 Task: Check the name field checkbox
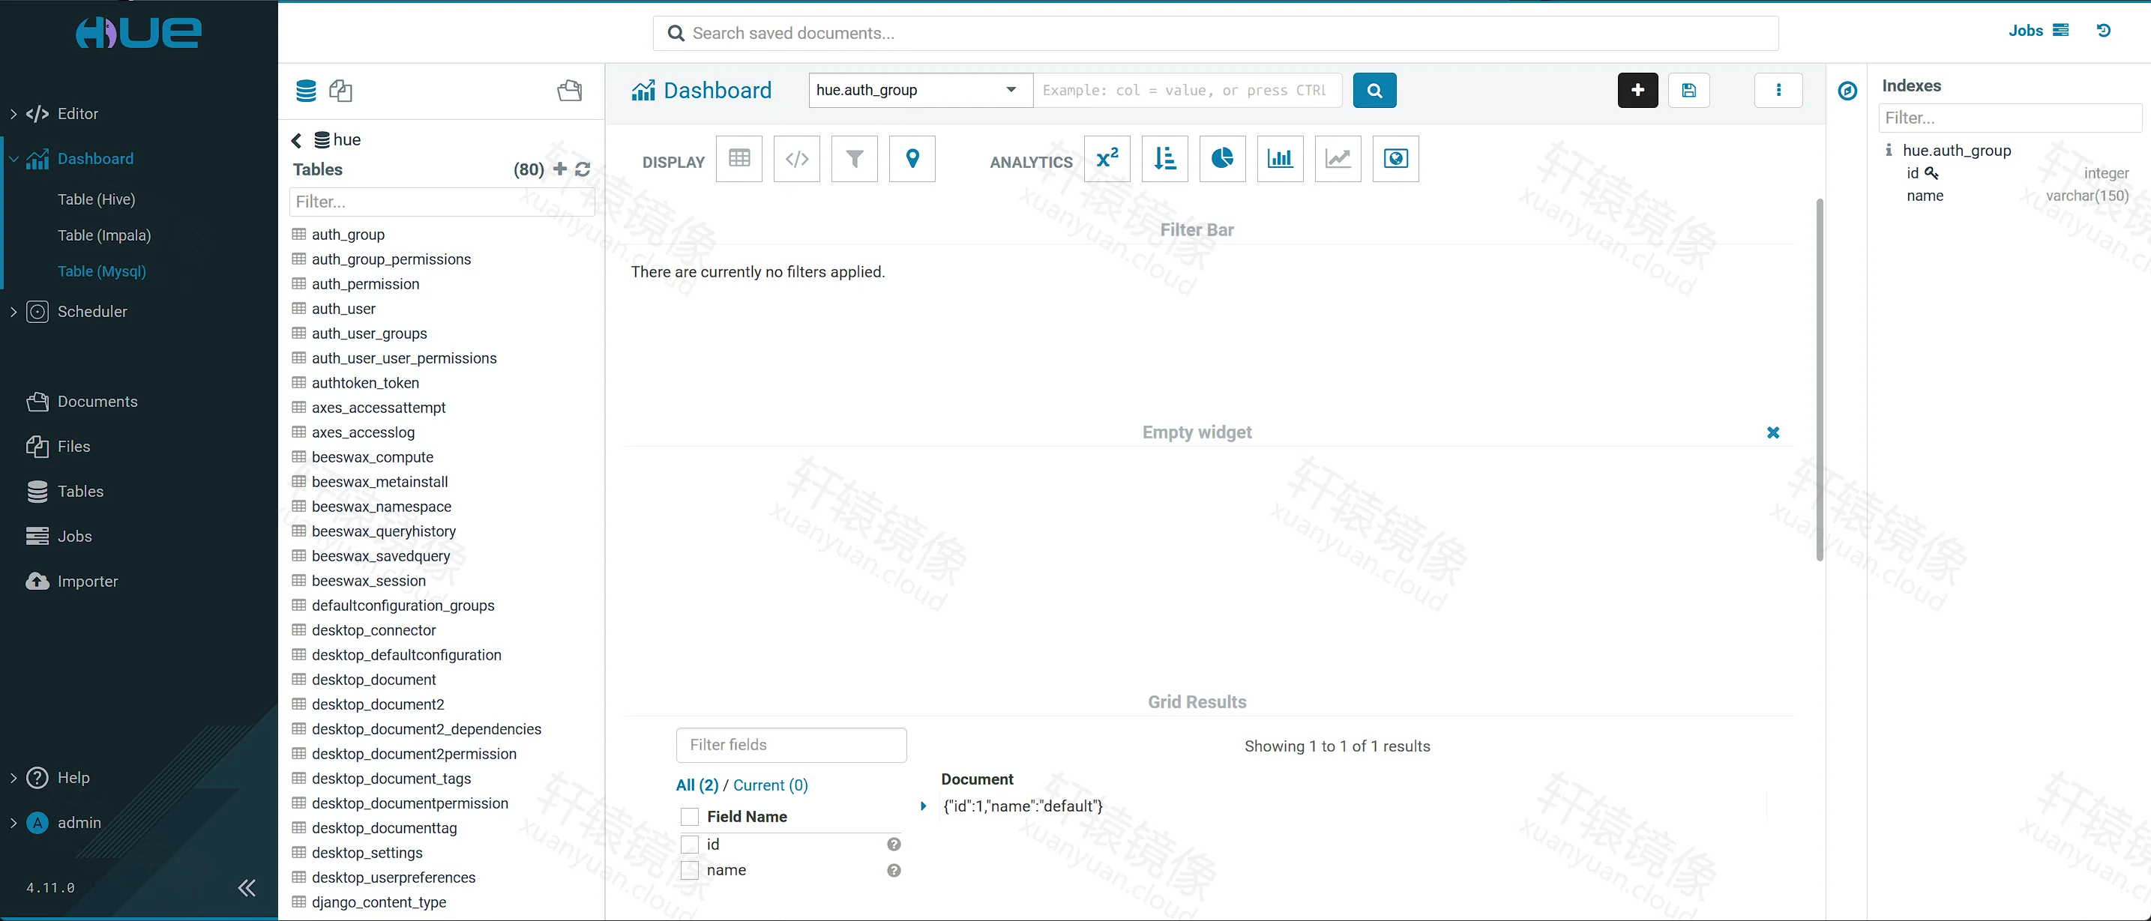coord(690,870)
